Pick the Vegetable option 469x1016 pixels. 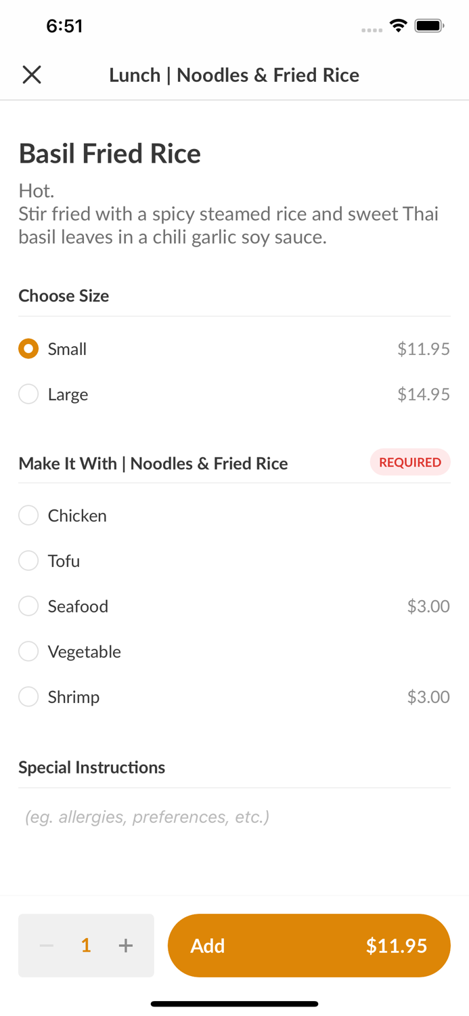pos(28,651)
